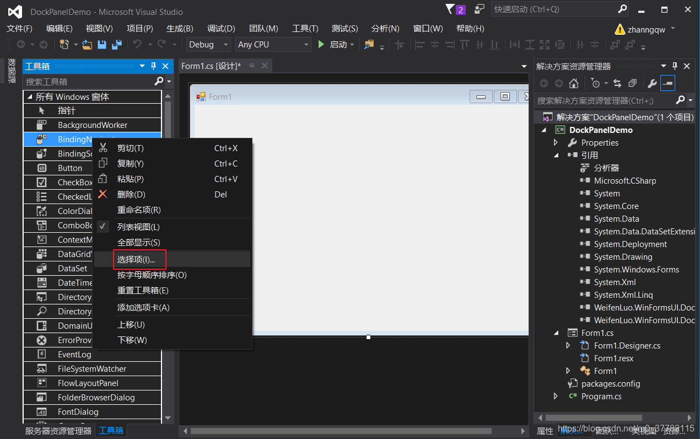Screen dimensions: 700x439
Task: Click the 启动 start button label
Action: [338, 45]
